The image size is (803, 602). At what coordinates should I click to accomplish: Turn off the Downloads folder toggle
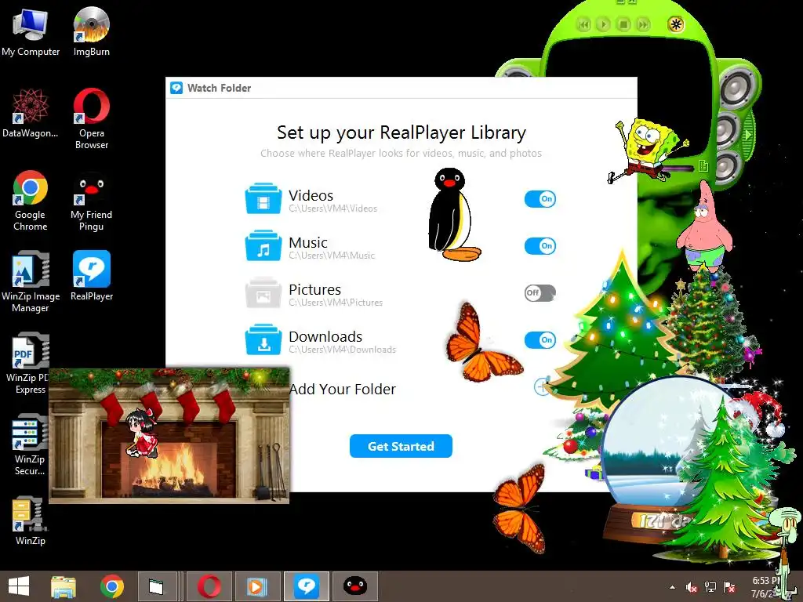[540, 340]
